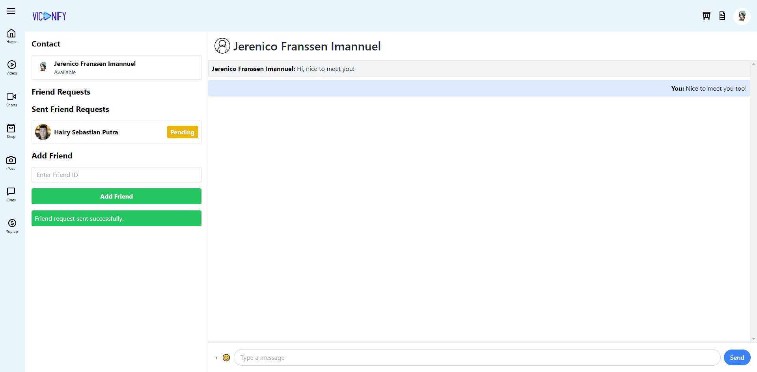This screenshot has width=757, height=372.
Task: Click 'Hi, nice to meet you!' message
Action: pos(326,69)
